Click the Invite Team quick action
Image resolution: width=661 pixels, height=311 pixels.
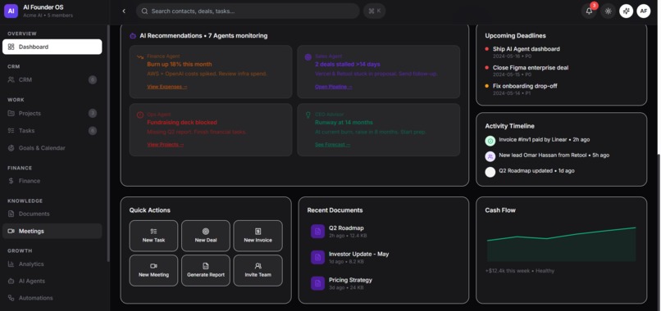click(x=258, y=270)
